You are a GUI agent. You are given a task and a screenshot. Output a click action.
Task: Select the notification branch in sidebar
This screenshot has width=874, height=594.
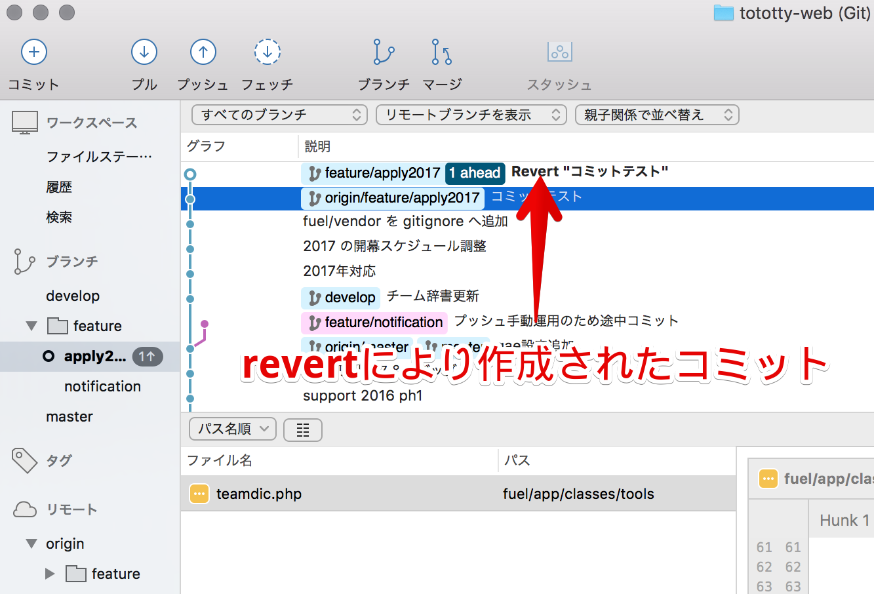point(102,386)
